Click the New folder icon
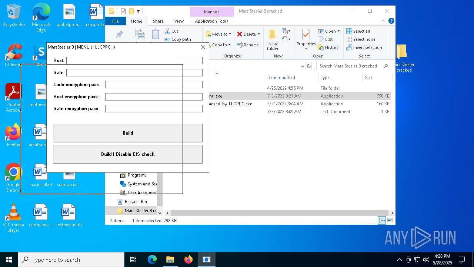Image resolution: width=474 pixels, height=267 pixels. pos(273,34)
